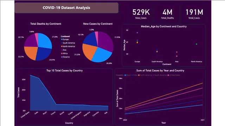Select the 191M Total_Cases card
The image size is (225, 126).
tap(194, 14)
